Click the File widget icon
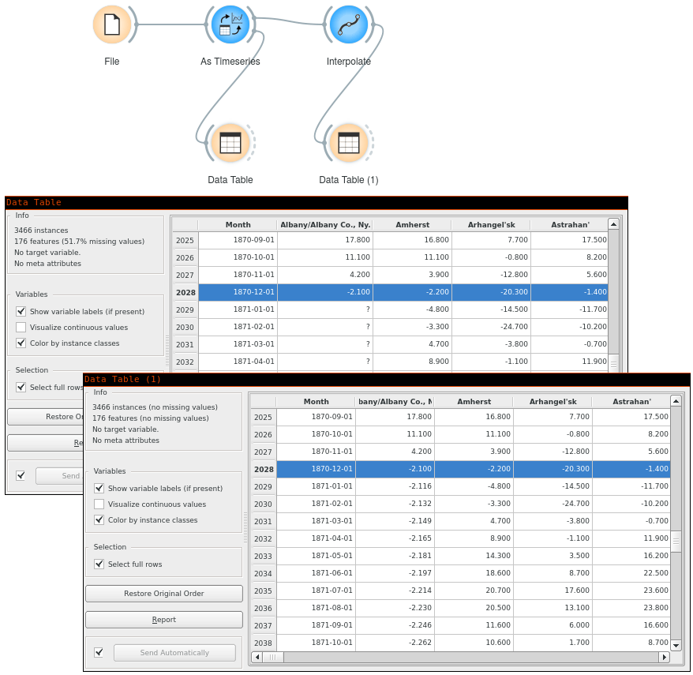Image resolution: width=693 pixels, height=675 pixels. click(112, 24)
